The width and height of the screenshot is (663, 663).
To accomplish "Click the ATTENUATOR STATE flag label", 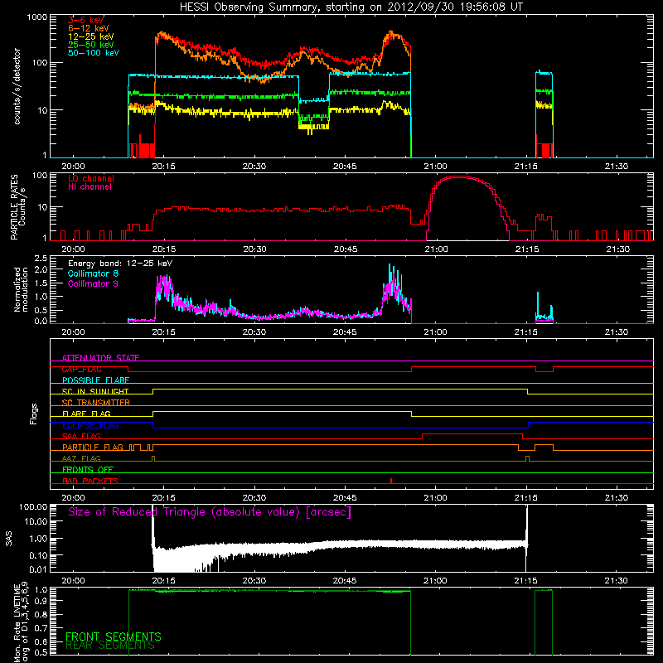I will [x=100, y=358].
